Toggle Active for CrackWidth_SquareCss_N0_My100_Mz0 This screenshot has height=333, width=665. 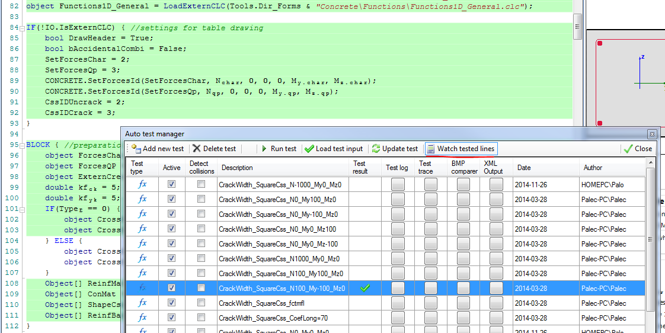pyautogui.click(x=171, y=199)
